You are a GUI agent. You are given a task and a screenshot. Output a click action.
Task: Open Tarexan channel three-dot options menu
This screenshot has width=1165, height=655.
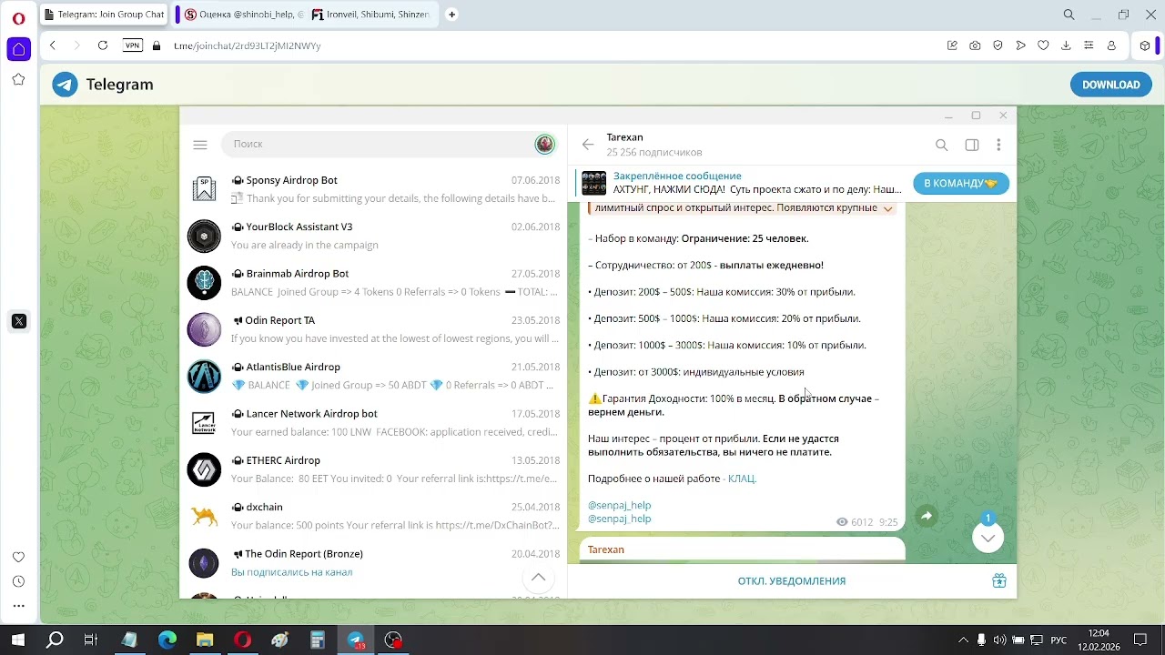click(998, 145)
